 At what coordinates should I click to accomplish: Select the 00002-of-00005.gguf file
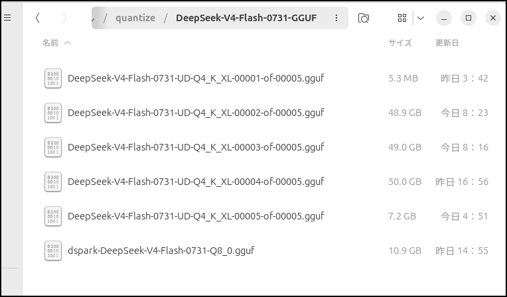[196, 113]
